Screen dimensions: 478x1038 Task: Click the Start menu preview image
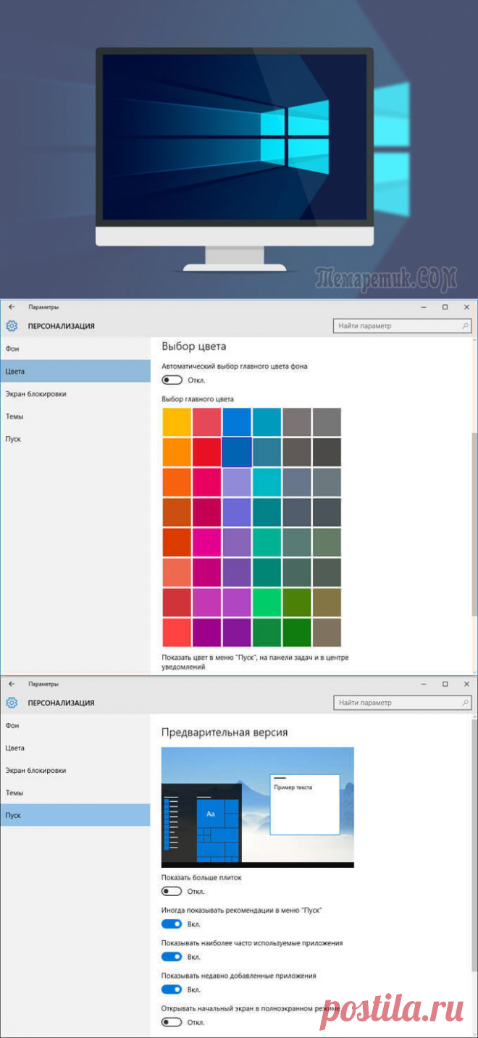coord(258,807)
